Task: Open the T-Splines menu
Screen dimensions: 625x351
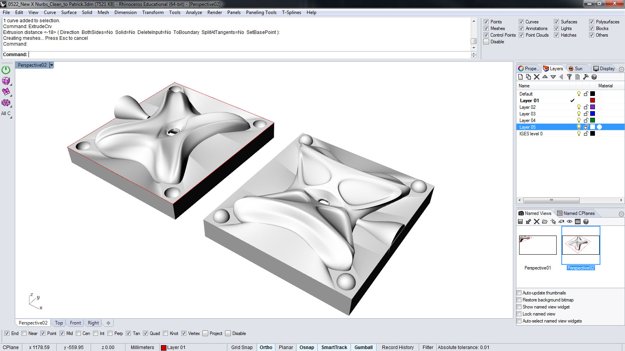Action: [291, 12]
